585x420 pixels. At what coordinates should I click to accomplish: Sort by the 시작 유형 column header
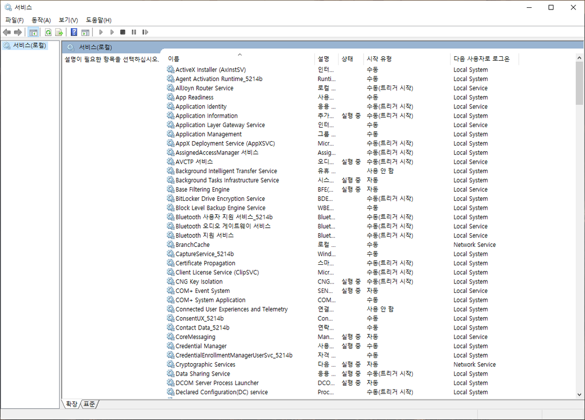tap(379, 58)
